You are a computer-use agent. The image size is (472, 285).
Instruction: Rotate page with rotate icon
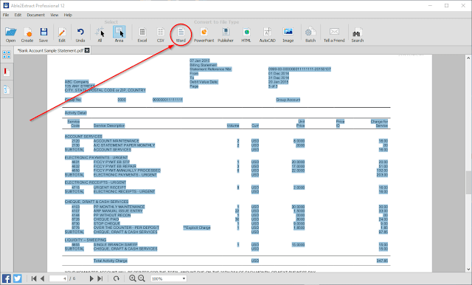click(117, 278)
